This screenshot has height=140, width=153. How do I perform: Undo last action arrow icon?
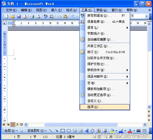click(x=73, y=16)
